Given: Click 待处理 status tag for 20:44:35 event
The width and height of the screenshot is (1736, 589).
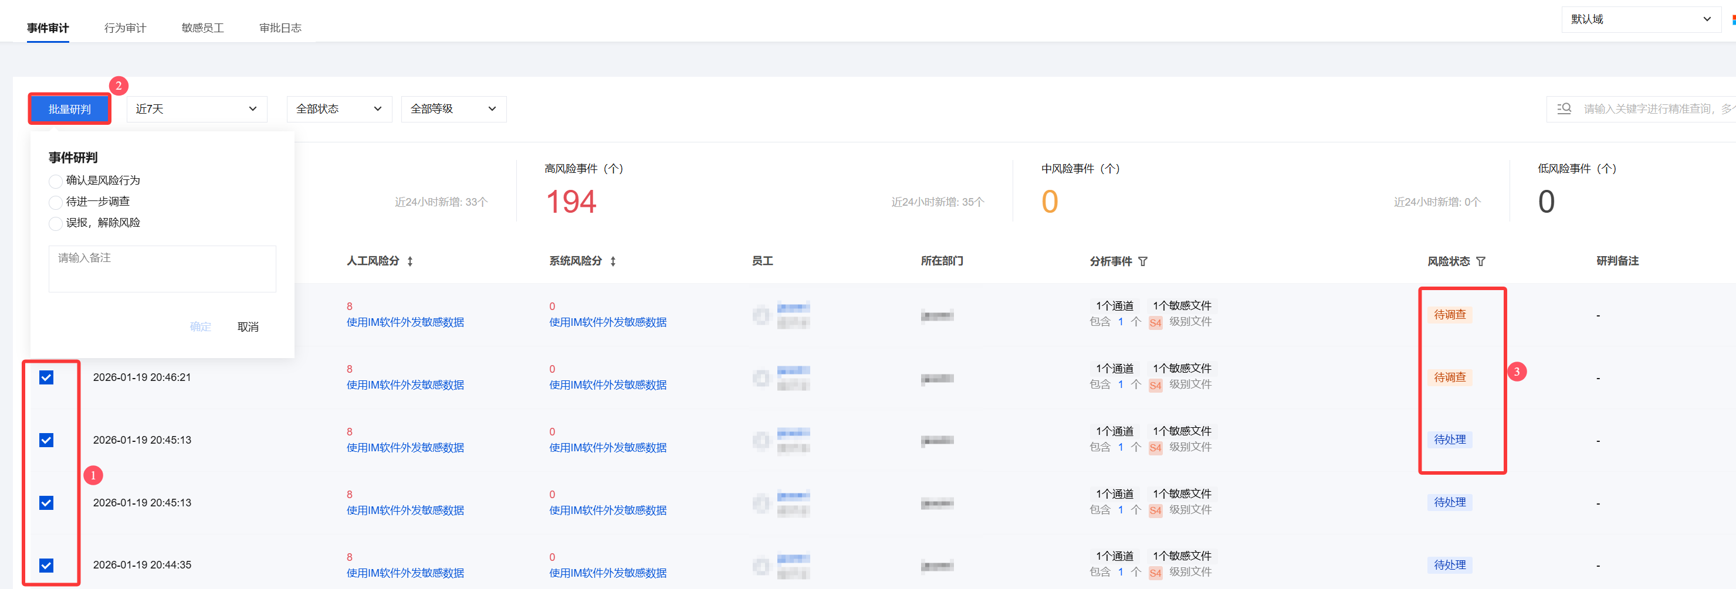Looking at the screenshot, I should 1449,565.
